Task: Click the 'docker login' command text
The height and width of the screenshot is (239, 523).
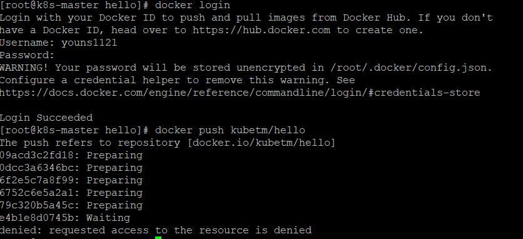Action: coord(193,6)
